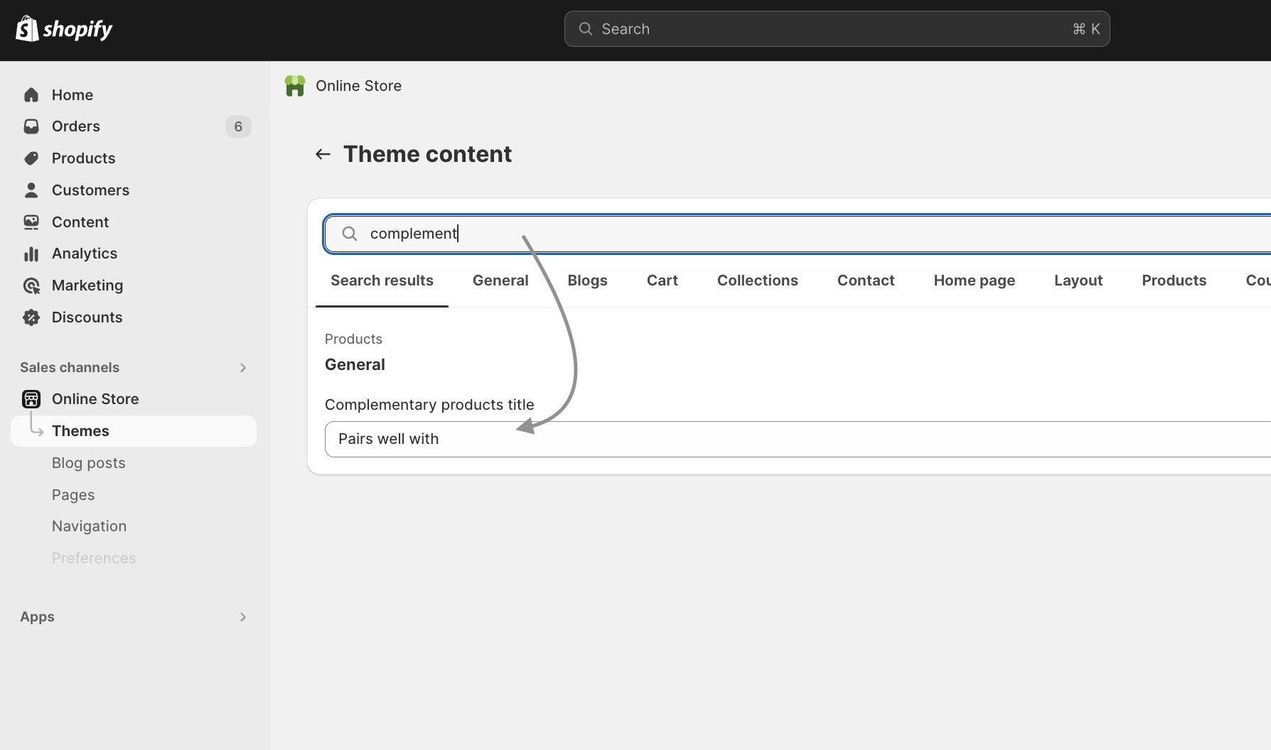Open Marketing via the target icon
This screenshot has width=1271, height=750.
coord(31,286)
